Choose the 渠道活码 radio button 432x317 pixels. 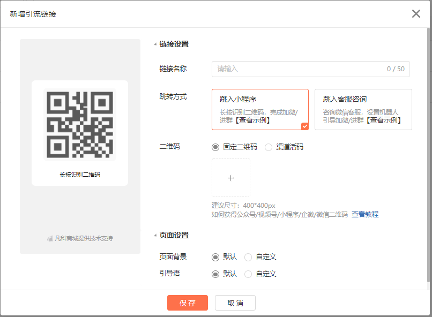[x=269, y=147]
